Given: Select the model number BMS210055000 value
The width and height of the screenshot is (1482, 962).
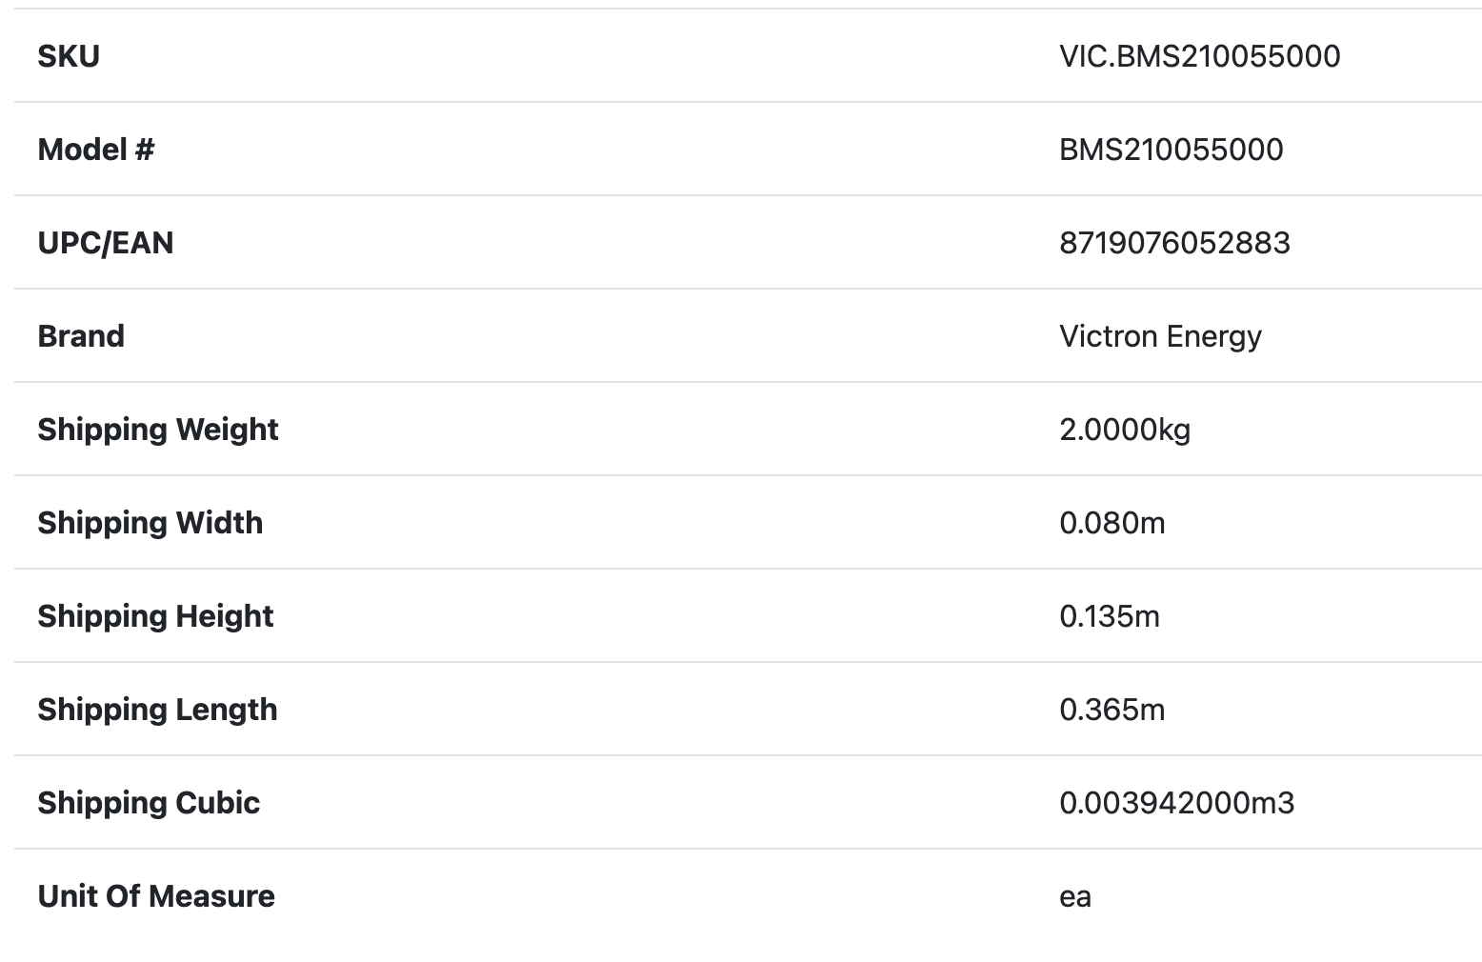Looking at the screenshot, I should point(1171,150).
